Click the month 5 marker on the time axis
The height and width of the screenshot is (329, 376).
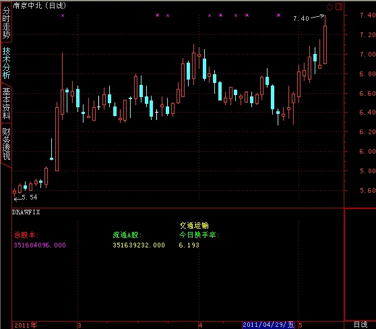pos(301,326)
